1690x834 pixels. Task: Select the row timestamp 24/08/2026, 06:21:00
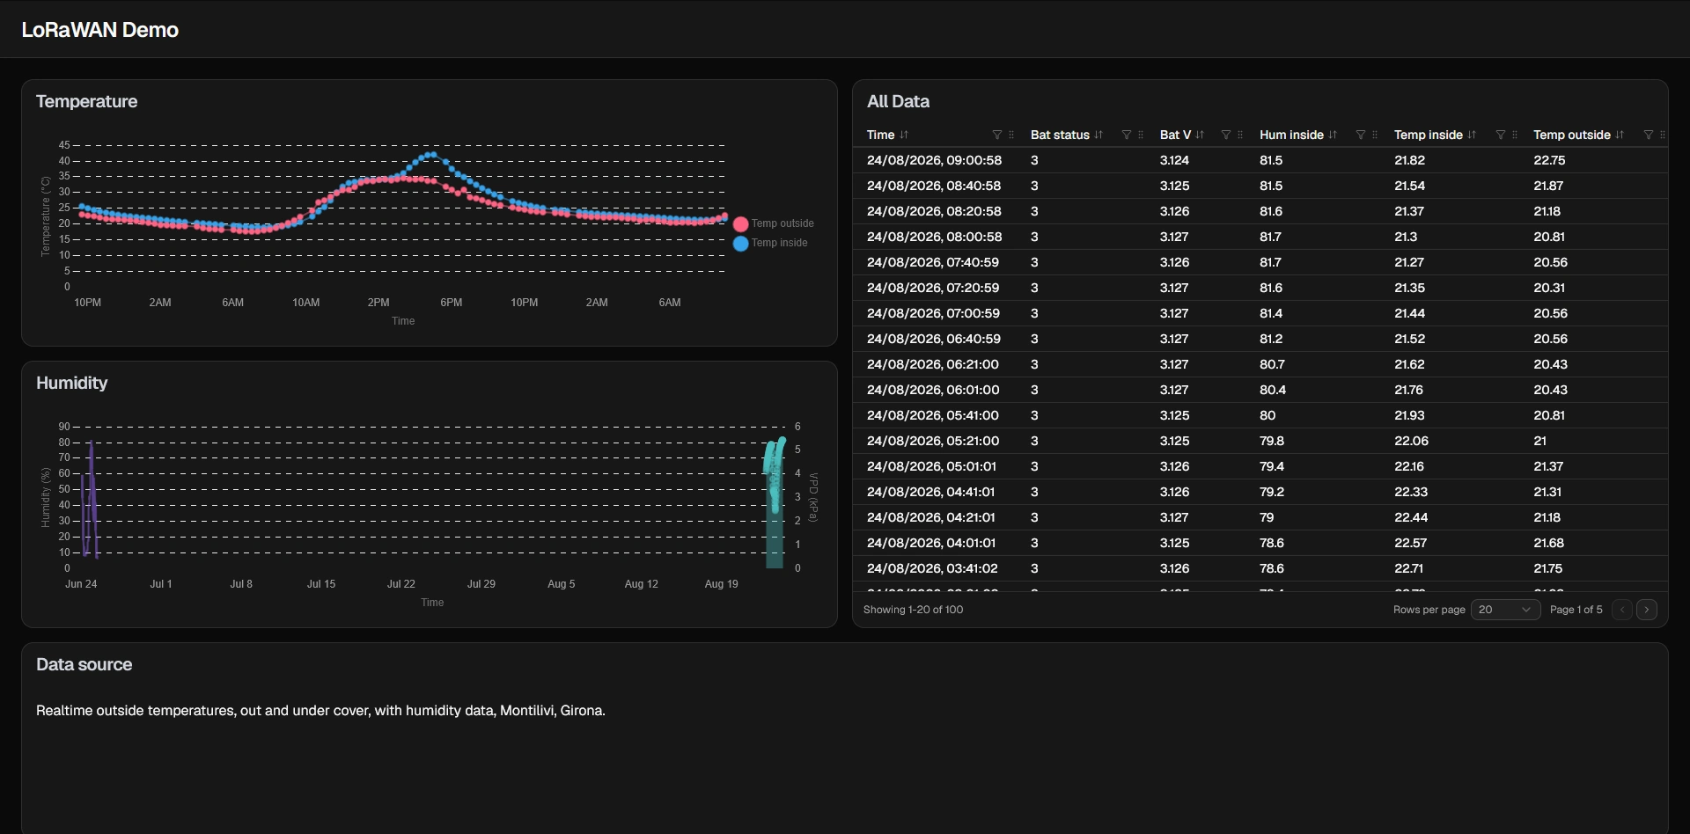pyautogui.click(x=932, y=364)
